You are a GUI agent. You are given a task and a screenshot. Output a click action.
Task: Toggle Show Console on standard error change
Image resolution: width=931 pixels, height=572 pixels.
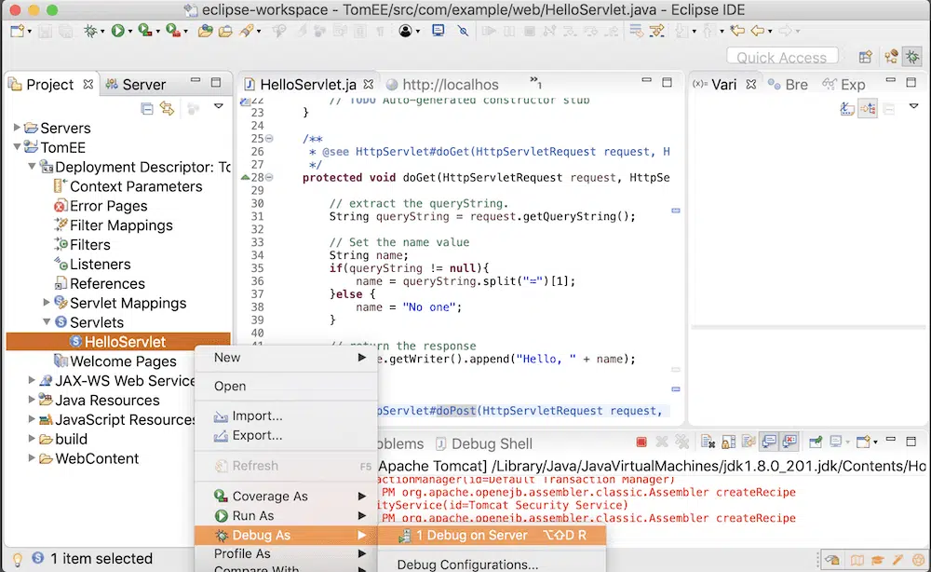pyautogui.click(x=789, y=443)
